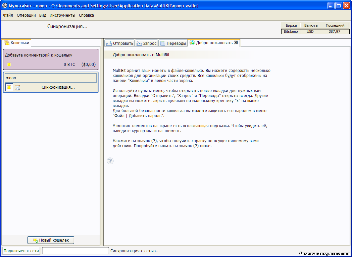This screenshot has height=257, width=352.
Task: Open the Файл menu
Action: [x=8, y=15]
